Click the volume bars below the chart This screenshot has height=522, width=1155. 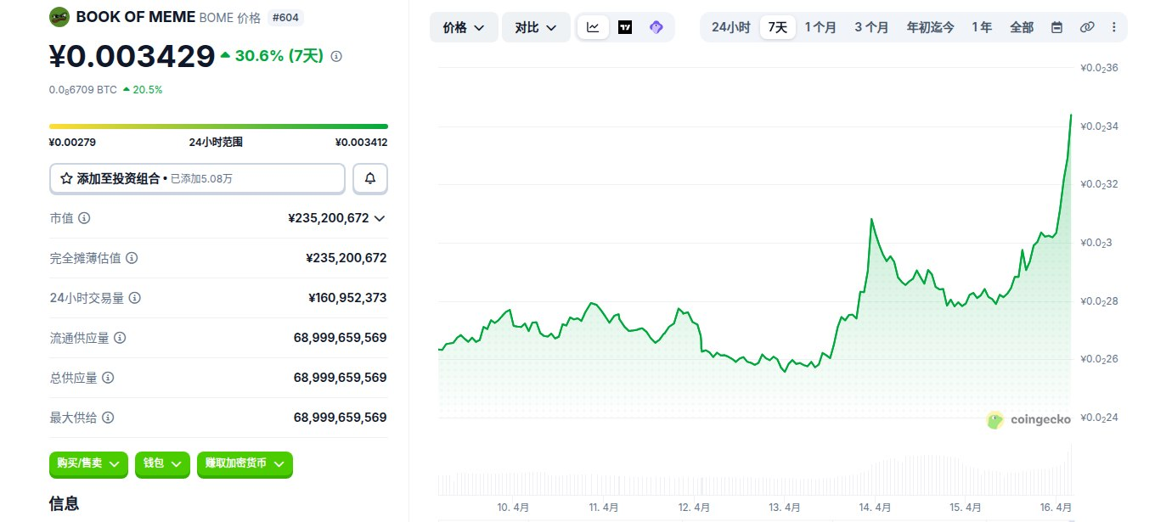coord(754,474)
